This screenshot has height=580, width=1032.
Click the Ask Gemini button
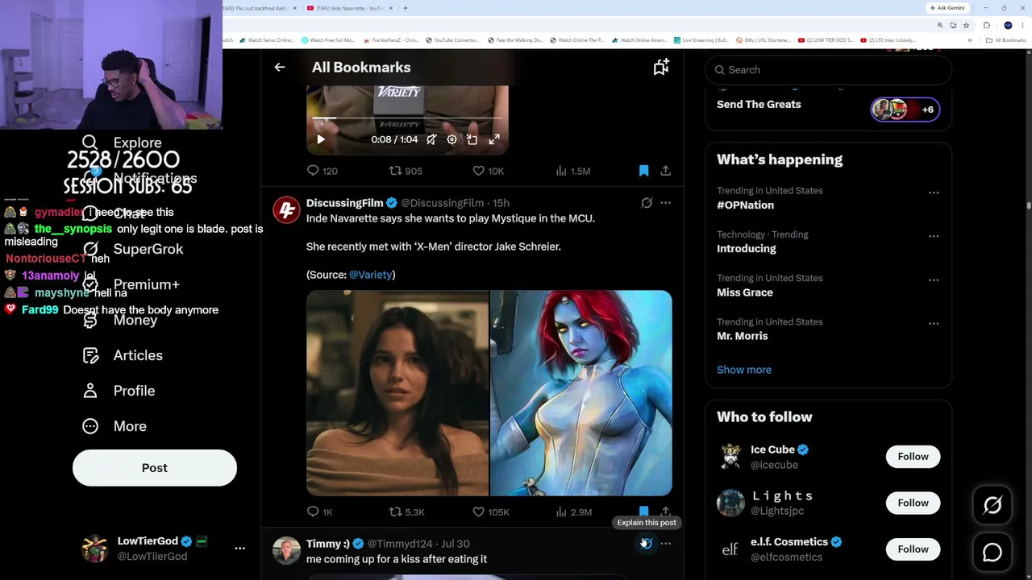point(949,8)
